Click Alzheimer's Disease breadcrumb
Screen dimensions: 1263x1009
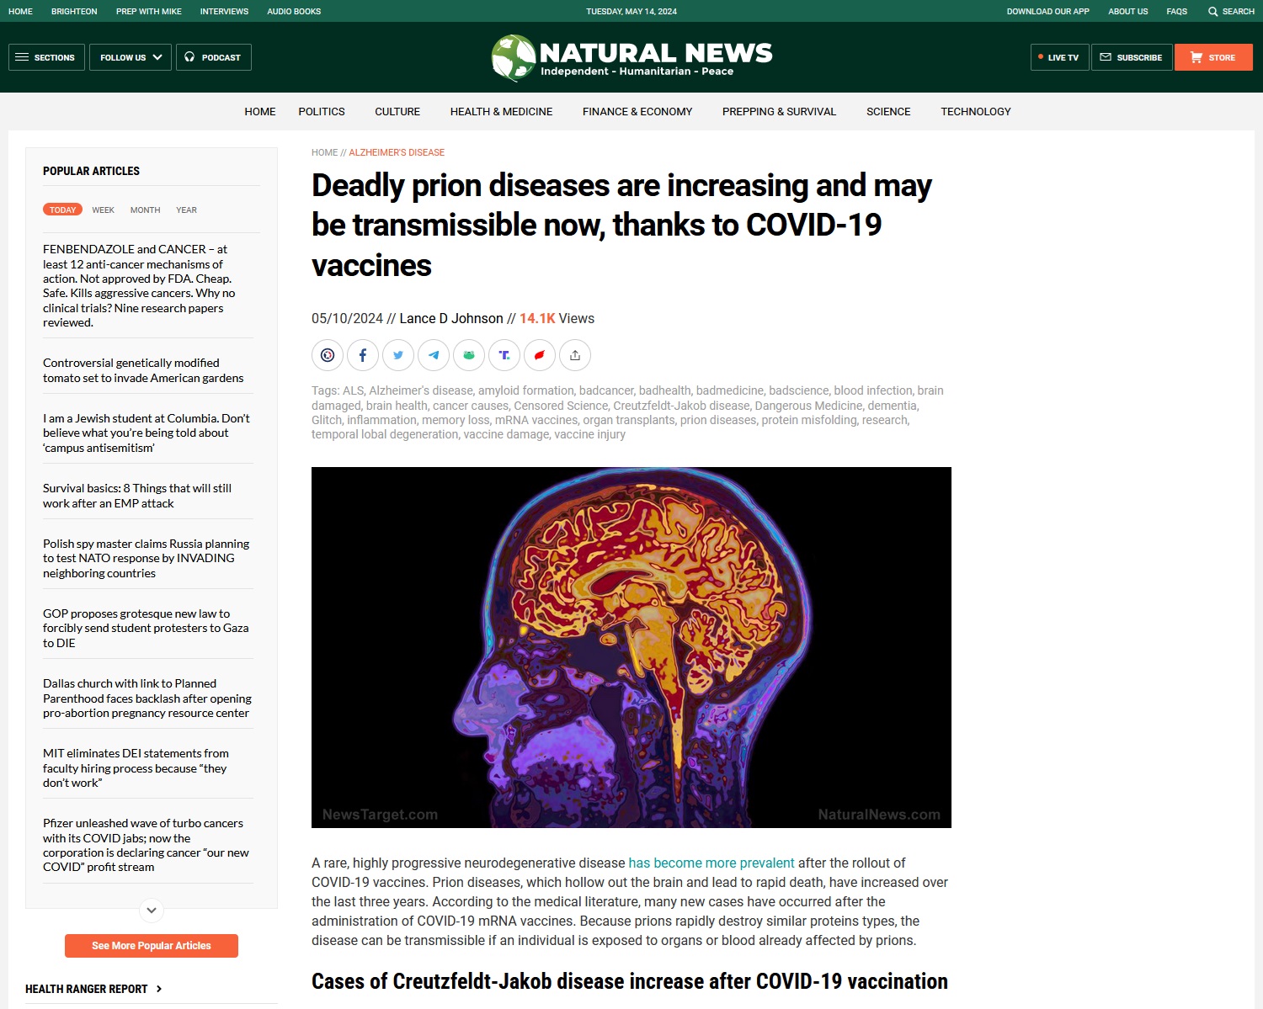pos(397,152)
